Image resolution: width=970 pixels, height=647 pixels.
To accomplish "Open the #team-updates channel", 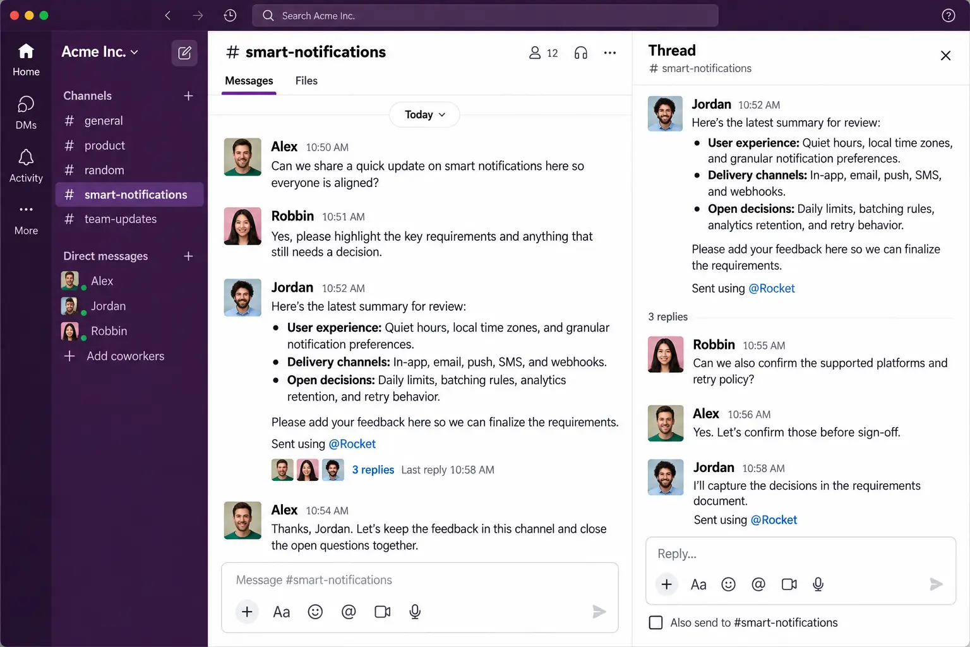I will tap(129, 219).
